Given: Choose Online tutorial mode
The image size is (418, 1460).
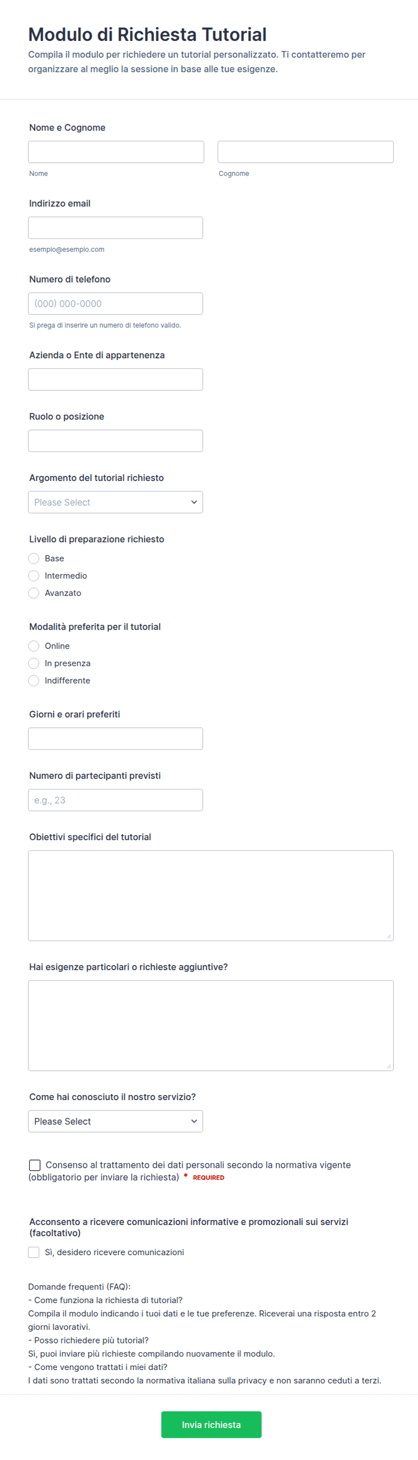Looking at the screenshot, I should [x=34, y=646].
